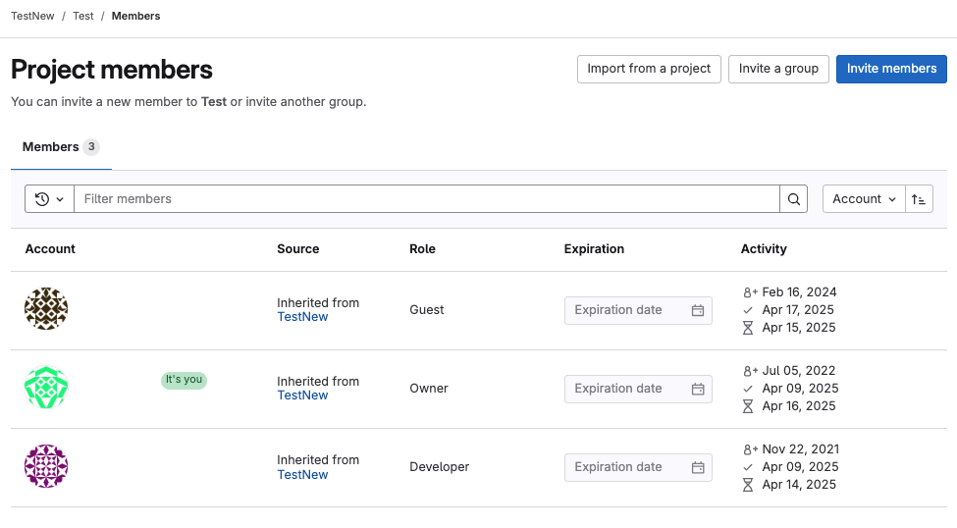Viewport: 957px width, 528px height.
Task: Expand the Account sort dropdown
Action: click(x=864, y=199)
